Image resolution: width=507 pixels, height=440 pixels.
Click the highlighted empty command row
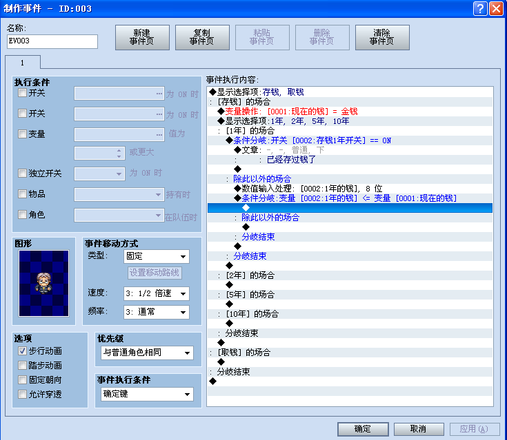pyautogui.click(x=350, y=208)
